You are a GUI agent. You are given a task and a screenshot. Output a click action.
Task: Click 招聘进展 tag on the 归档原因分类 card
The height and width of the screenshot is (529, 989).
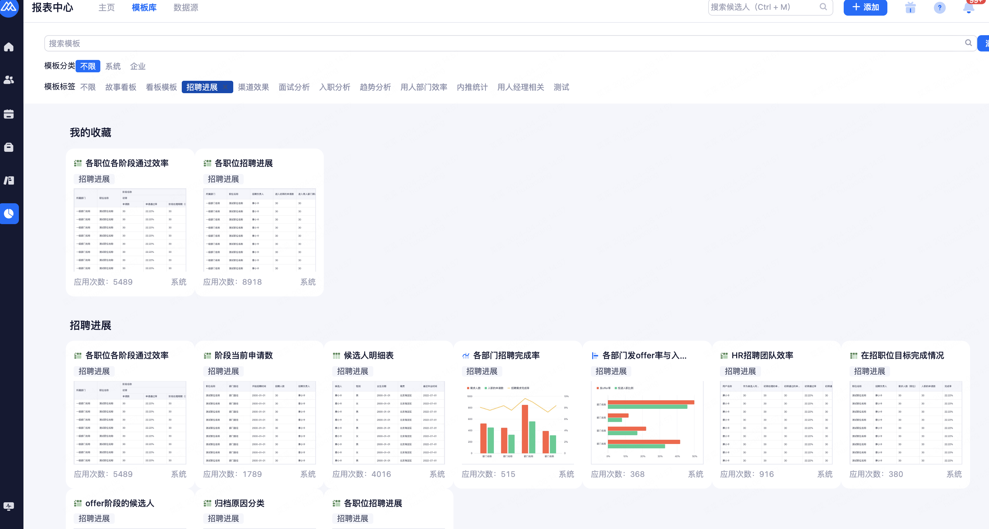click(x=223, y=519)
